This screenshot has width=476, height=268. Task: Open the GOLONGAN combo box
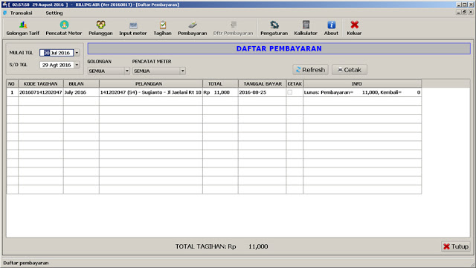(x=109, y=71)
